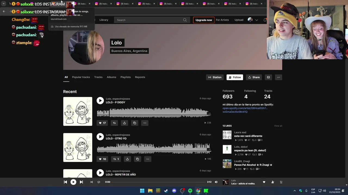Switch to the Tracks tab
The width and height of the screenshot is (348, 195).
(98, 77)
